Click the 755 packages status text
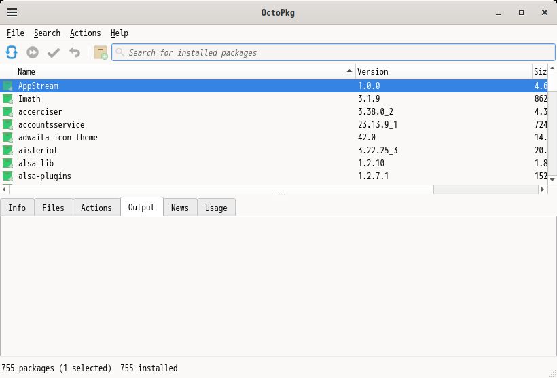 [56, 368]
